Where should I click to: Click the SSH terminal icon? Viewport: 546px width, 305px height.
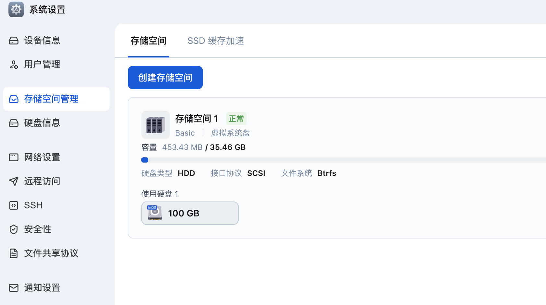[x=14, y=205]
